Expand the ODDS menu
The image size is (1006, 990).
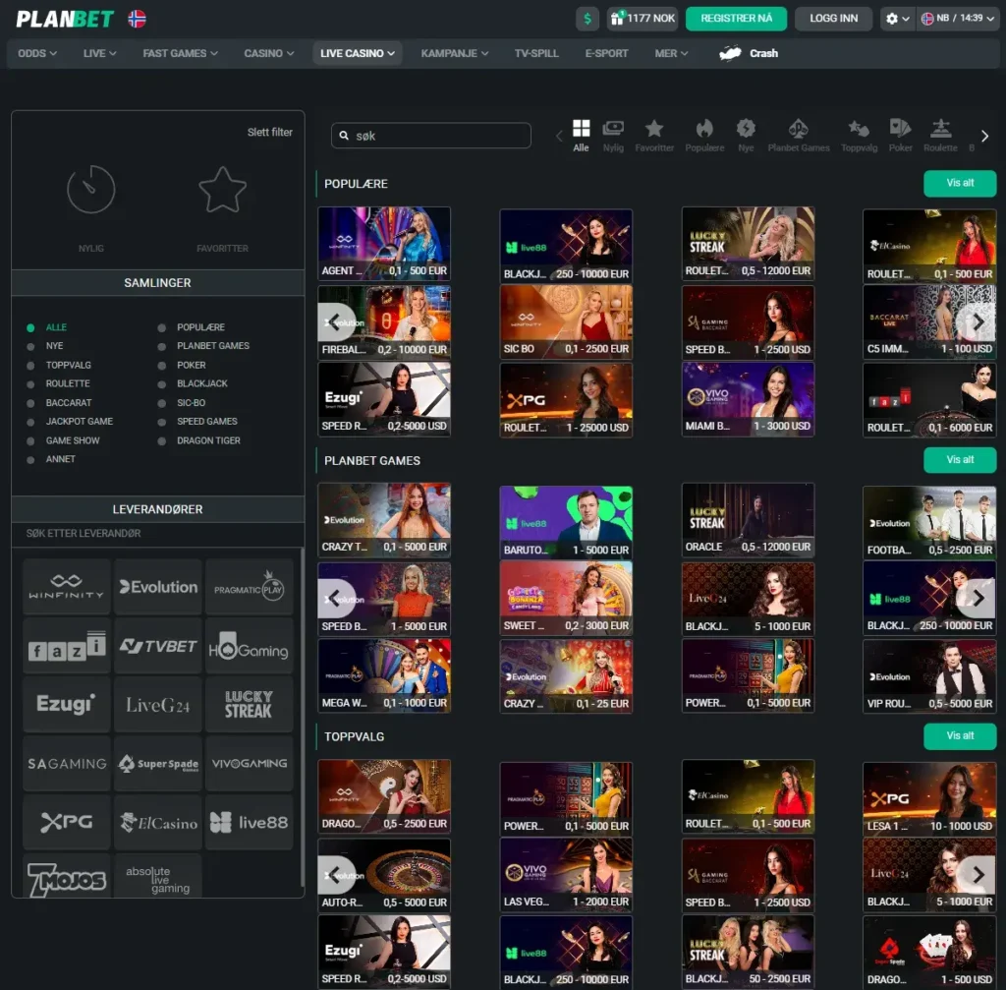(37, 53)
